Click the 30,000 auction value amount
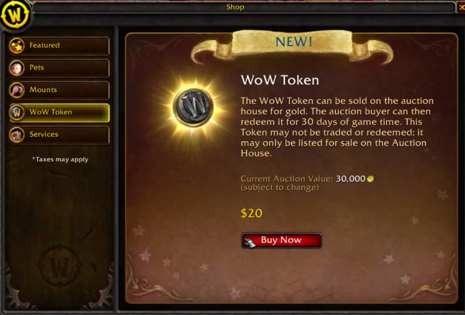Viewport: 465px width, 315px height. 350,179
